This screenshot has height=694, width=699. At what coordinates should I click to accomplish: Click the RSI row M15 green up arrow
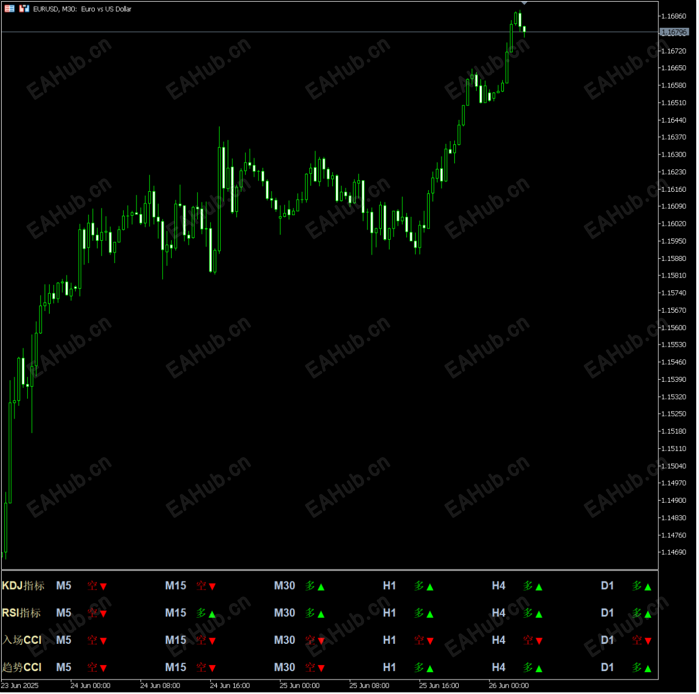(212, 614)
